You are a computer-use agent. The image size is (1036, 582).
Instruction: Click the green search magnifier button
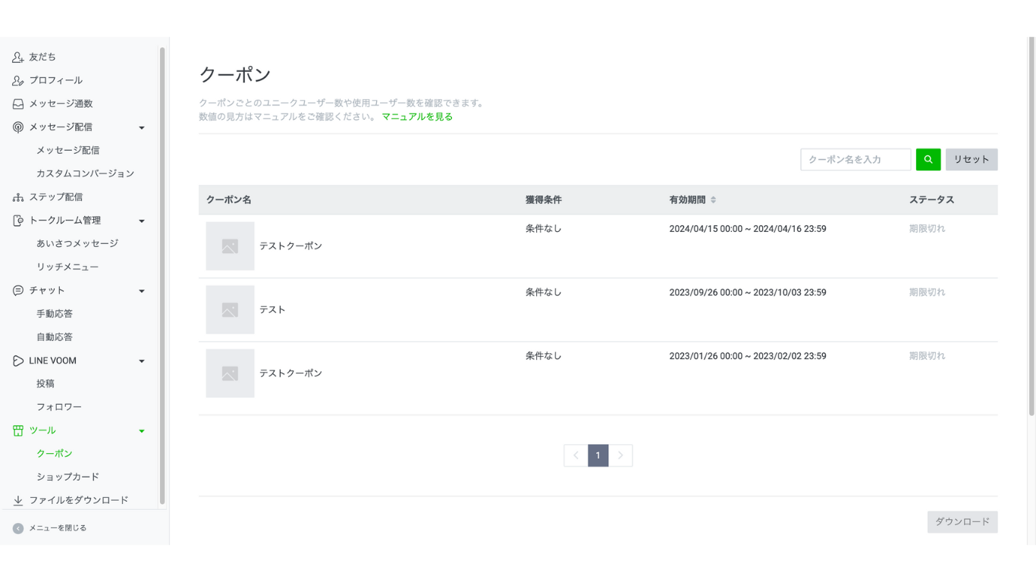click(x=928, y=159)
